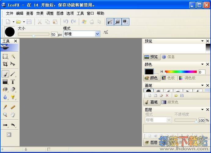The height and width of the screenshot is (153, 211).
Task: Open the 预览 panel menu arrow
Action: [x=202, y=41]
